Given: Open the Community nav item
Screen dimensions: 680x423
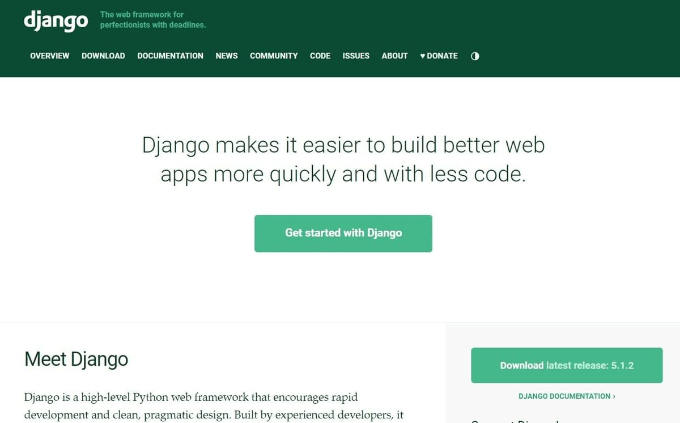Looking at the screenshot, I should coord(274,56).
